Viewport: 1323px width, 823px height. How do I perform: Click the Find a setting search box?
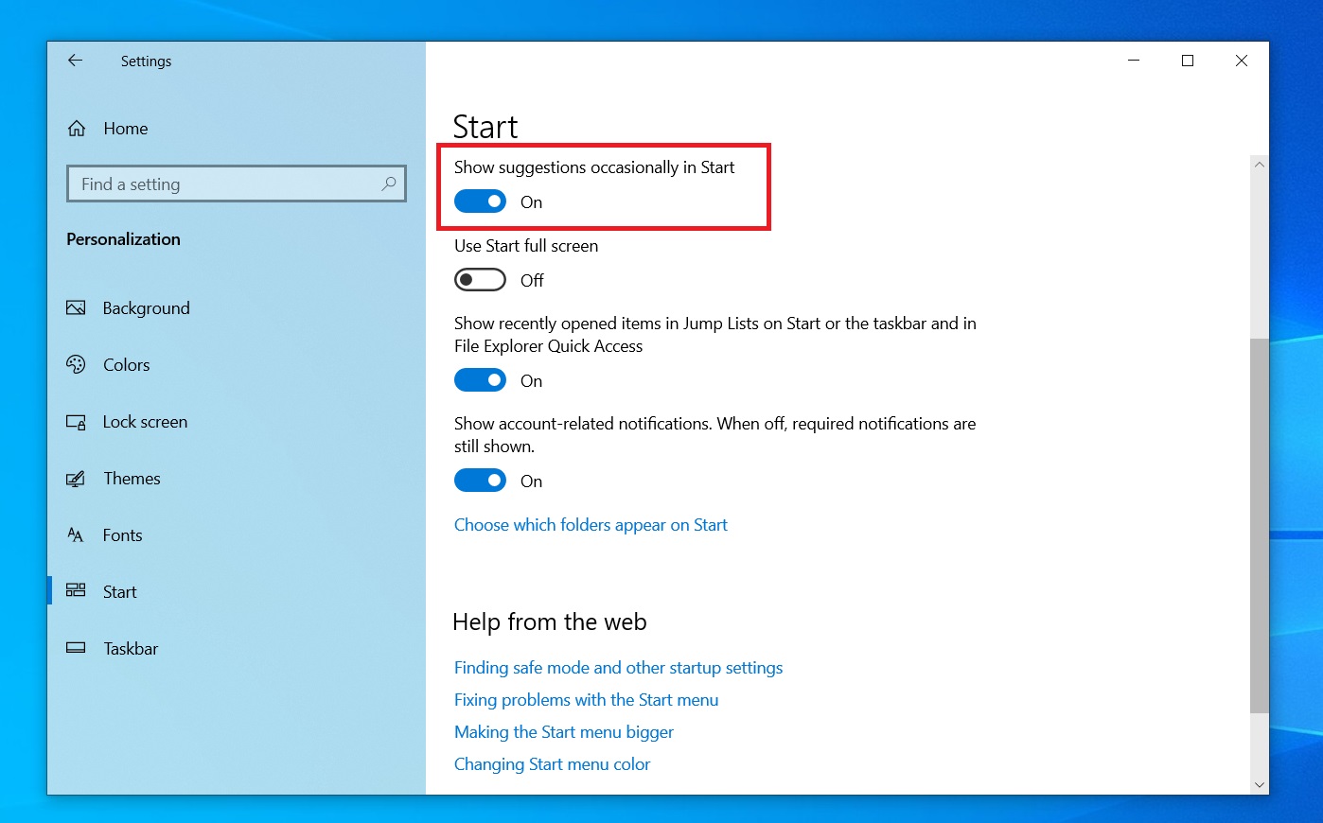point(237,184)
